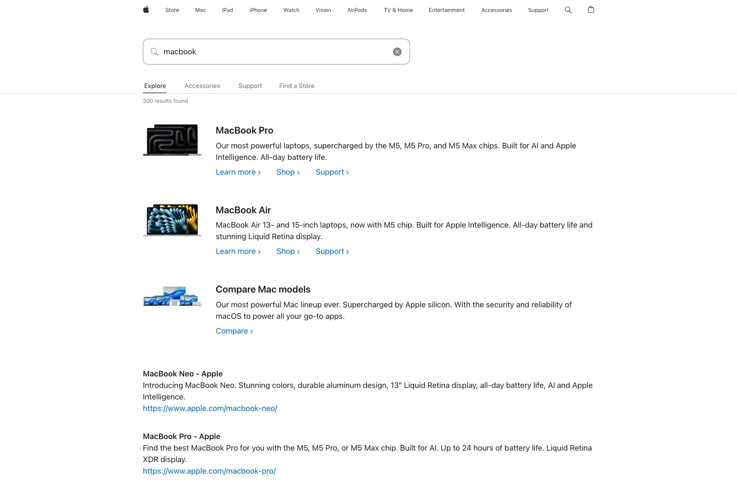Click the MacBook Air product thumbnail
Viewport: 737px width, 487px height.
tap(172, 220)
